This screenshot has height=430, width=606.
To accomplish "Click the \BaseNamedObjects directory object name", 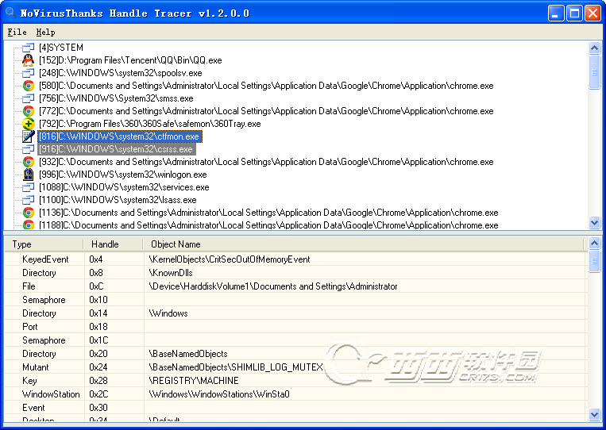I will point(187,354).
